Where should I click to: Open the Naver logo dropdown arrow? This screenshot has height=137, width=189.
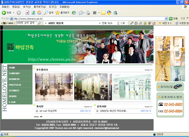tap(14, 23)
